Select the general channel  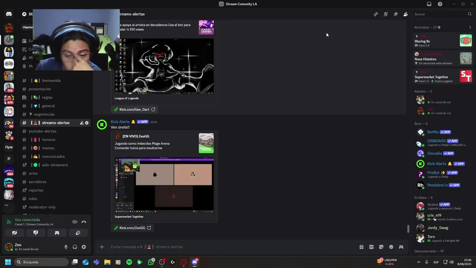click(x=55, y=106)
